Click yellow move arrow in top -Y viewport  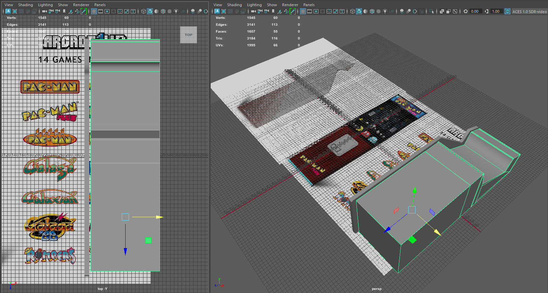click(160, 217)
